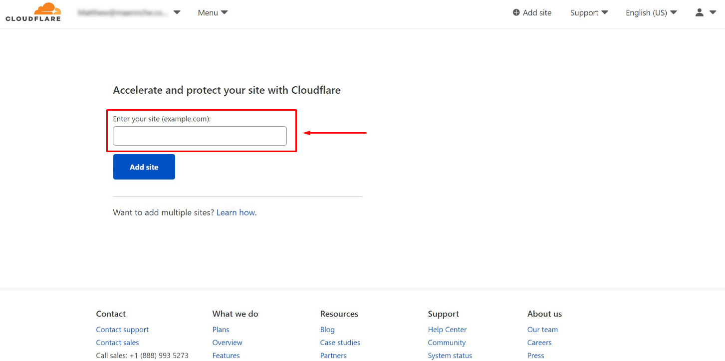Open the Careers page
This screenshot has height=361, width=725.
tap(539, 343)
